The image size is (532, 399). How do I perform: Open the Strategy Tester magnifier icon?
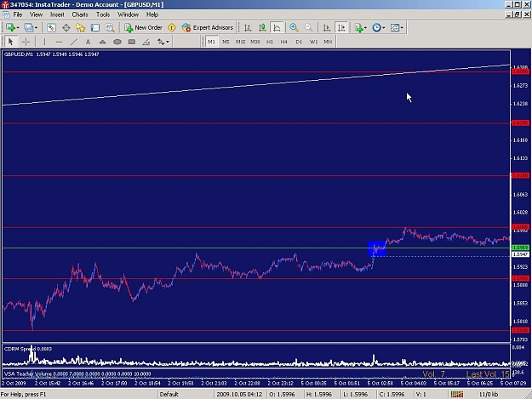tap(110, 27)
